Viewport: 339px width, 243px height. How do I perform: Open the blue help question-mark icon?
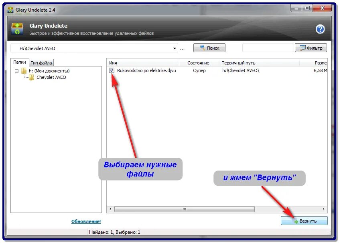pos(320,29)
